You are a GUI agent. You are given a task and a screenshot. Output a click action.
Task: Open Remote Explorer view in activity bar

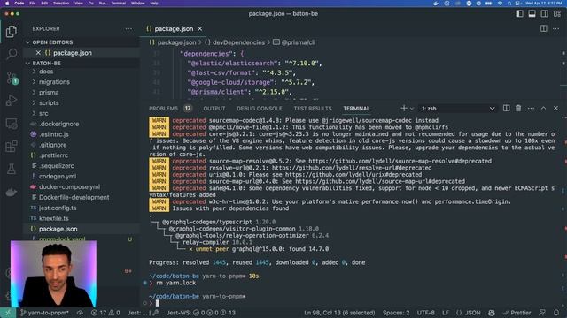[12, 124]
